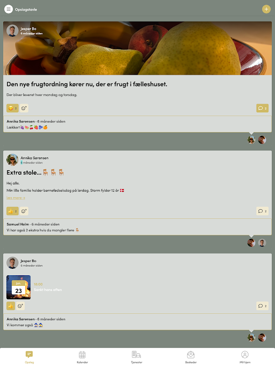Open comments on the Sankt hans aften post
This screenshot has width=275, height=367.
pyautogui.click(x=262, y=306)
